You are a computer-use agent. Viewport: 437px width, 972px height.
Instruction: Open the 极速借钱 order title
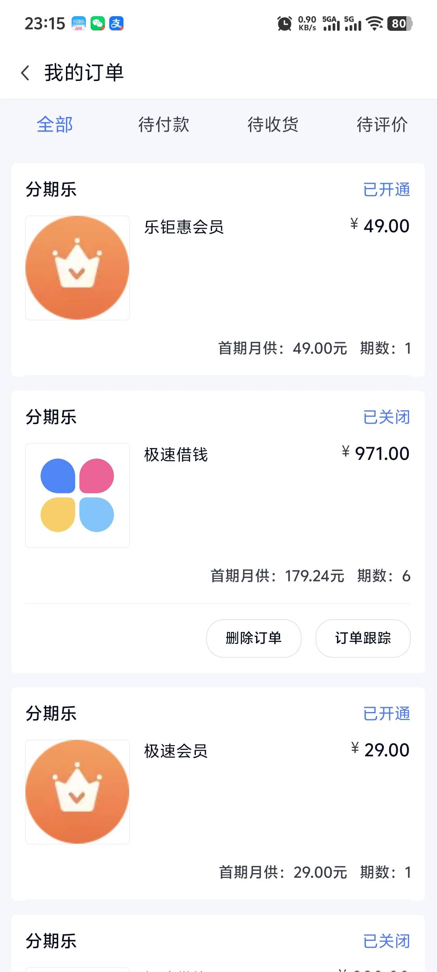pos(176,454)
